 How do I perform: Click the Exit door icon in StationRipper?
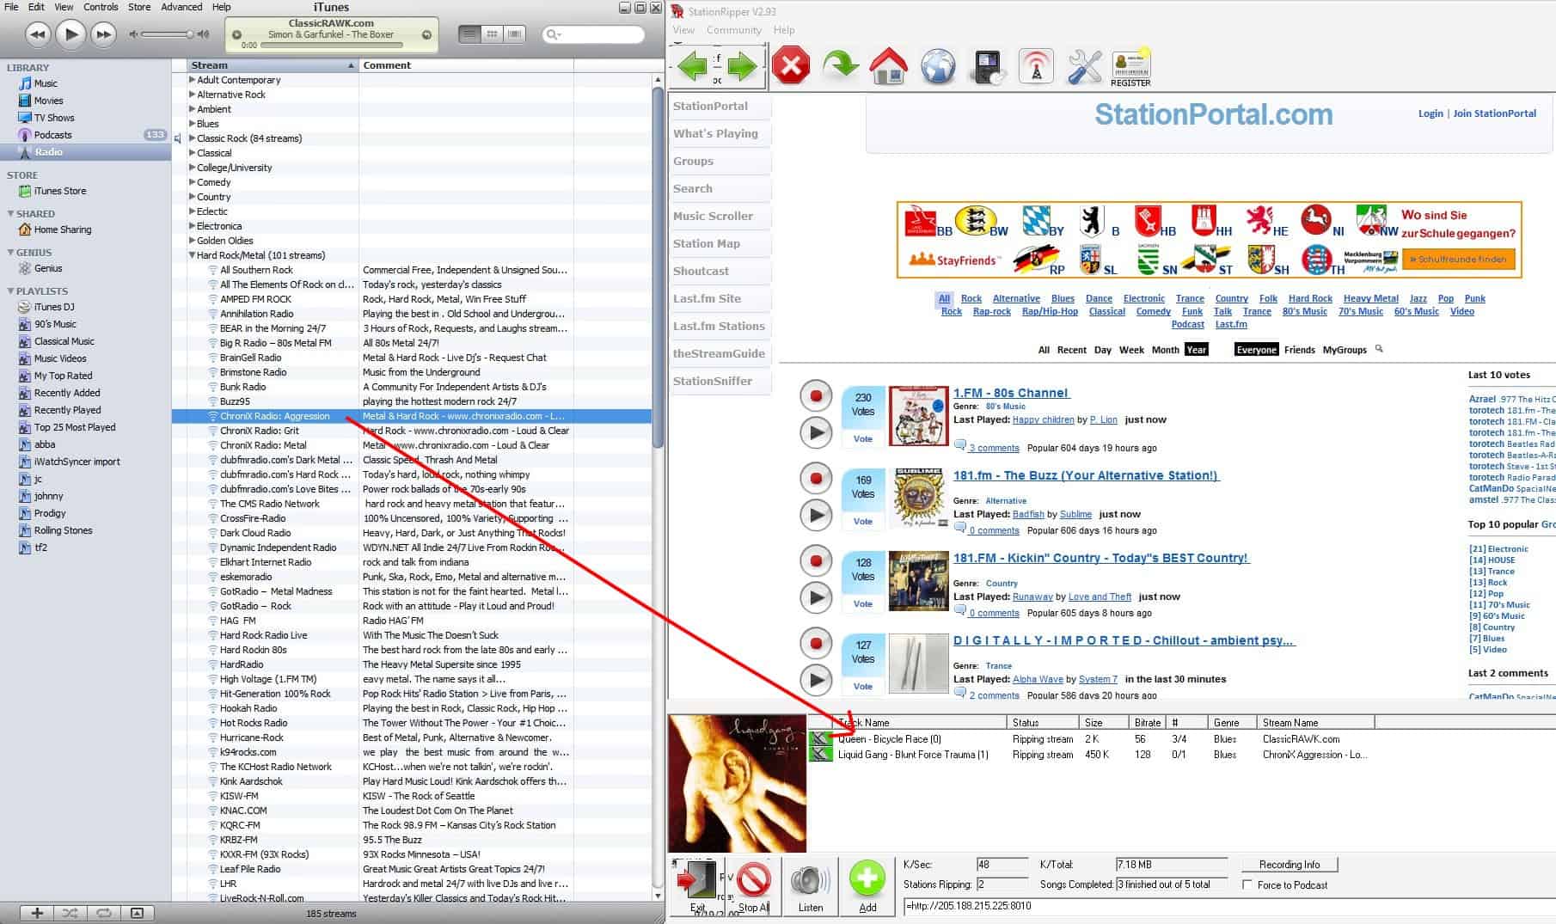[696, 884]
